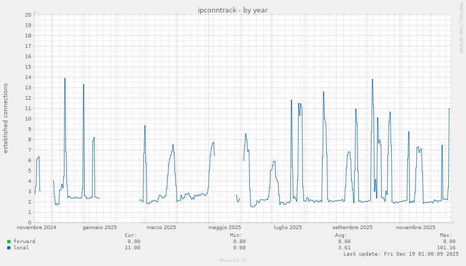Click the RRDTOOL / TOBI OETIKER watermark
This screenshot has width=466, height=266.
(x=461, y=28)
